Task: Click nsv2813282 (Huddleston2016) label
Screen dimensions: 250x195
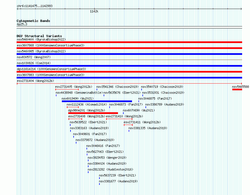Action: coord(110,169)
